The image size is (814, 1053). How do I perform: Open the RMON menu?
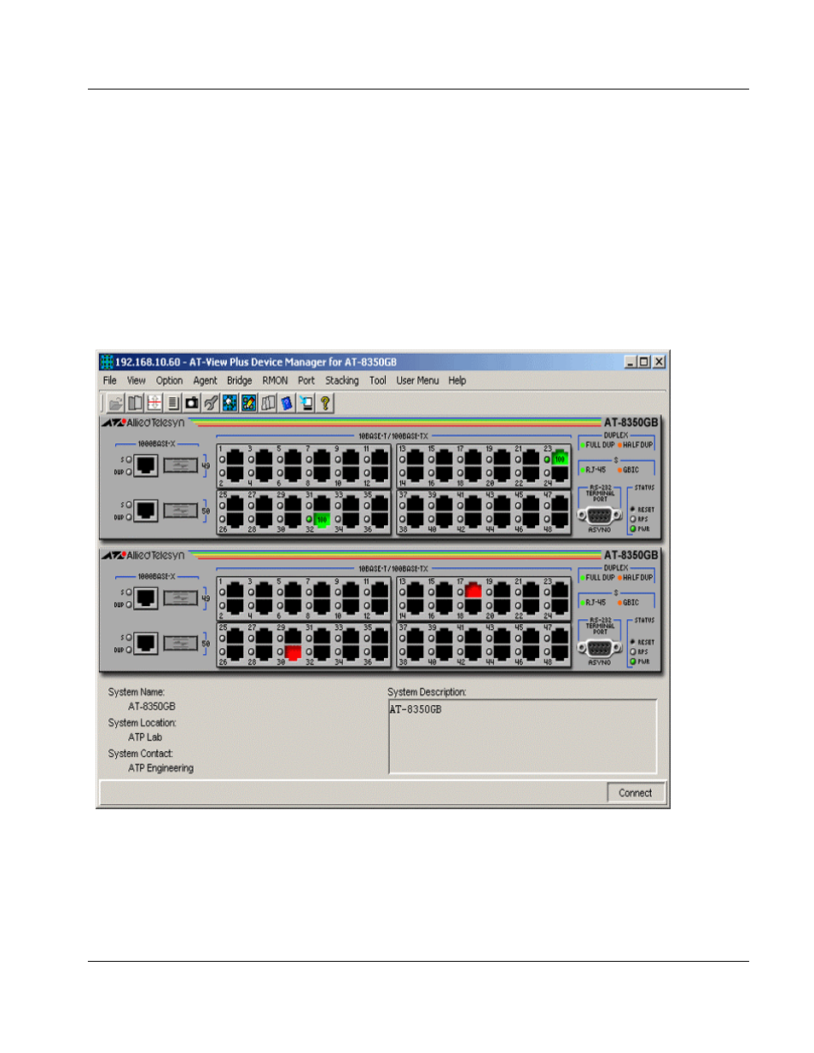coord(275,381)
